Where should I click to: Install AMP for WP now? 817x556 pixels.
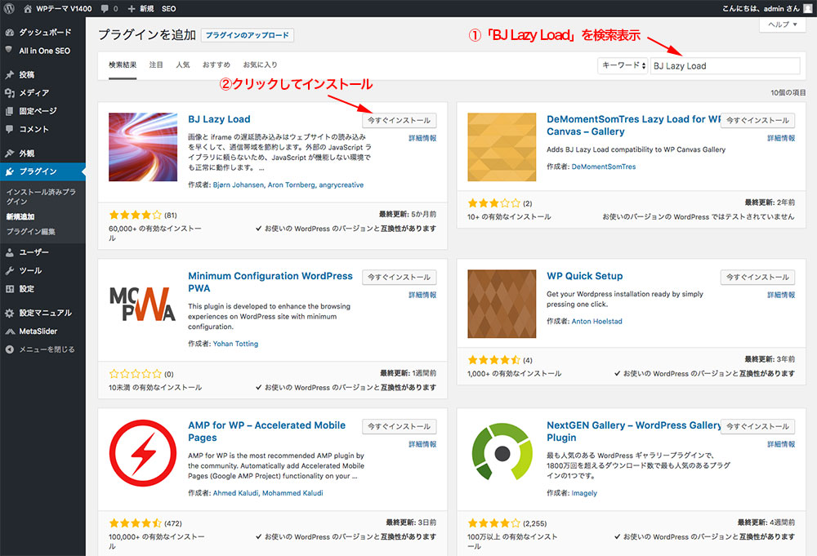pyautogui.click(x=400, y=426)
